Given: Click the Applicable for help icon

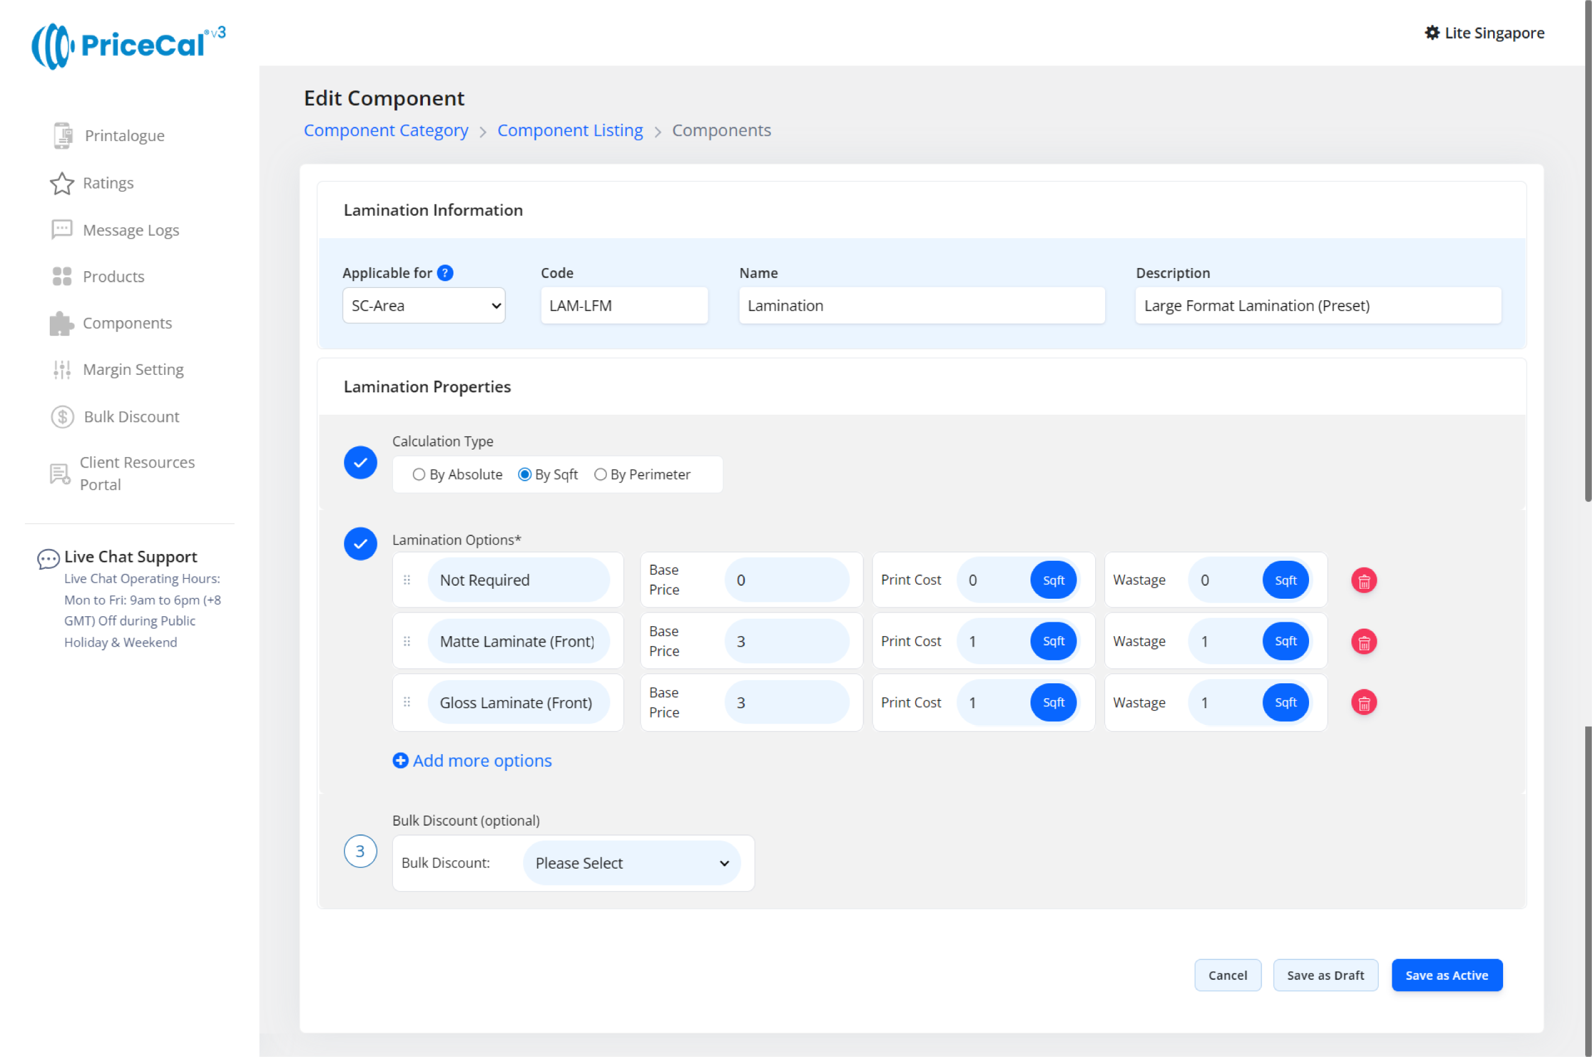Looking at the screenshot, I should point(445,273).
